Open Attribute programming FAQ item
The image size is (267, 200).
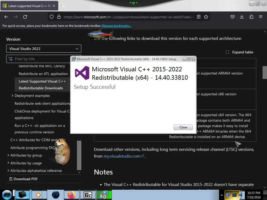33,148
